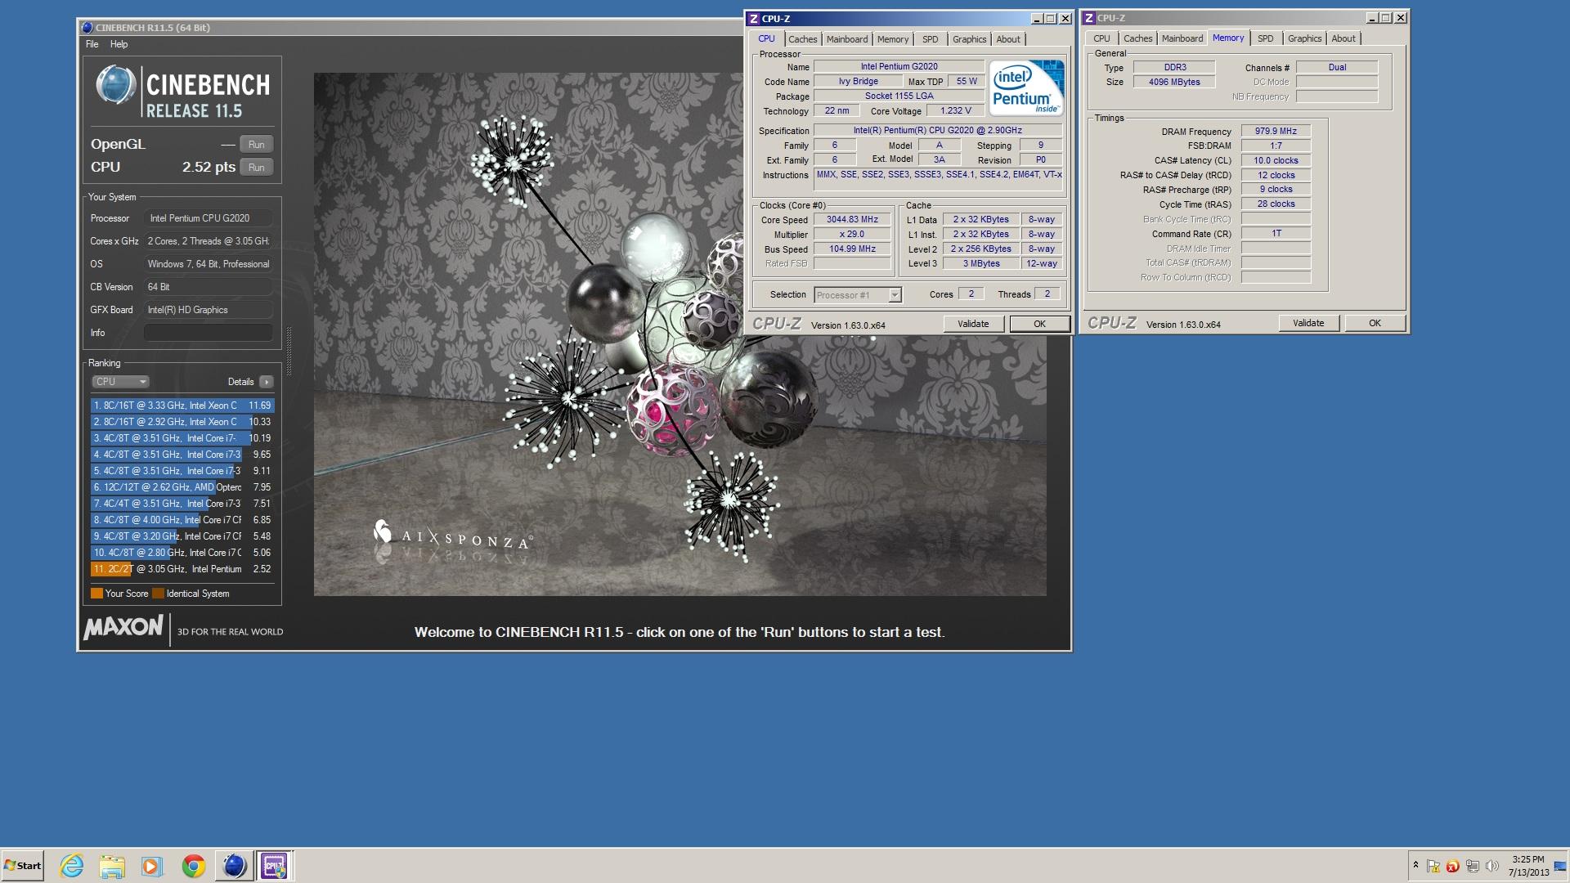Switch to About tab in left CPU-Z

pyautogui.click(x=1007, y=39)
